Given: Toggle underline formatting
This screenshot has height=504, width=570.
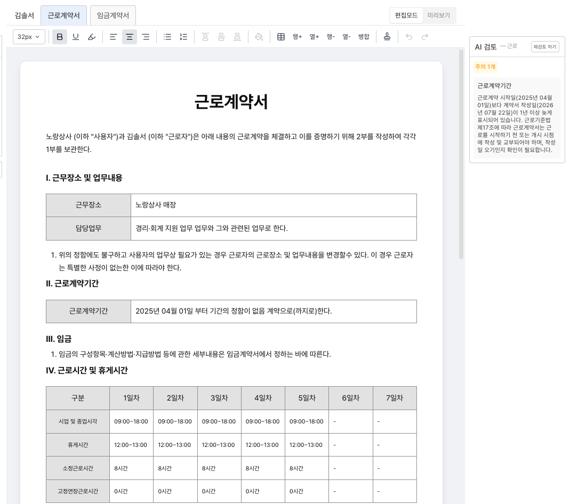Looking at the screenshot, I should coord(76,37).
